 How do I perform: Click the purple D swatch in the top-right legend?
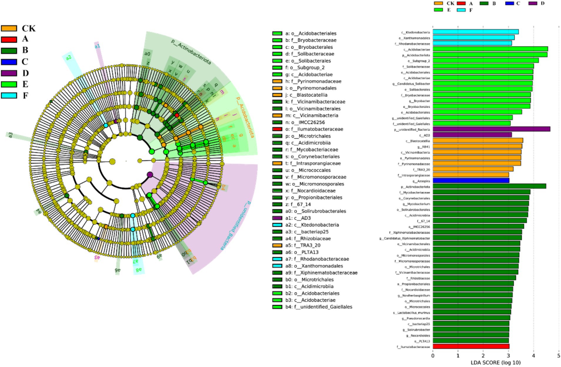[x=533, y=4]
